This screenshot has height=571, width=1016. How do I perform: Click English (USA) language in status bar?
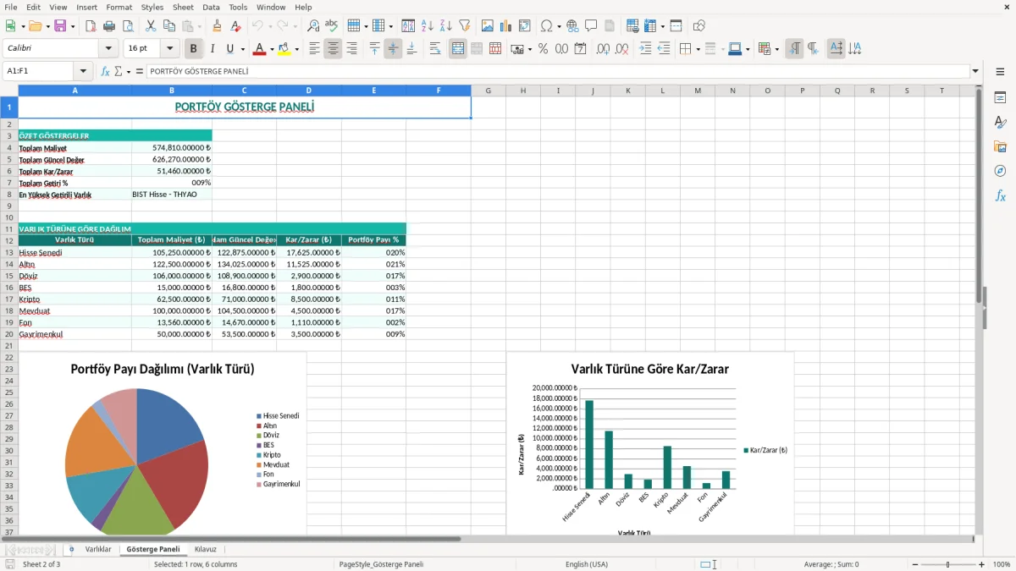(x=587, y=564)
